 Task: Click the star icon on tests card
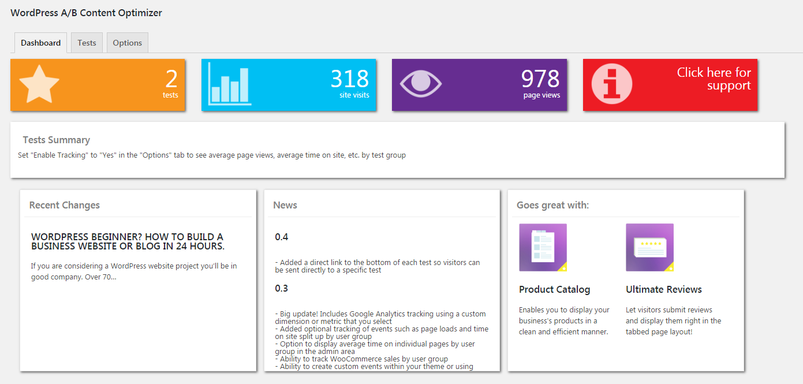[x=39, y=84]
